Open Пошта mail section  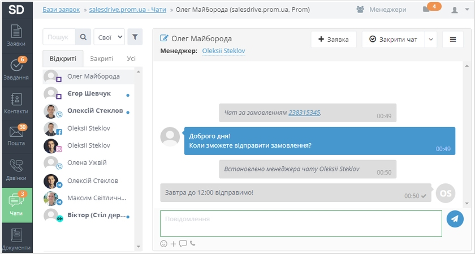16,136
